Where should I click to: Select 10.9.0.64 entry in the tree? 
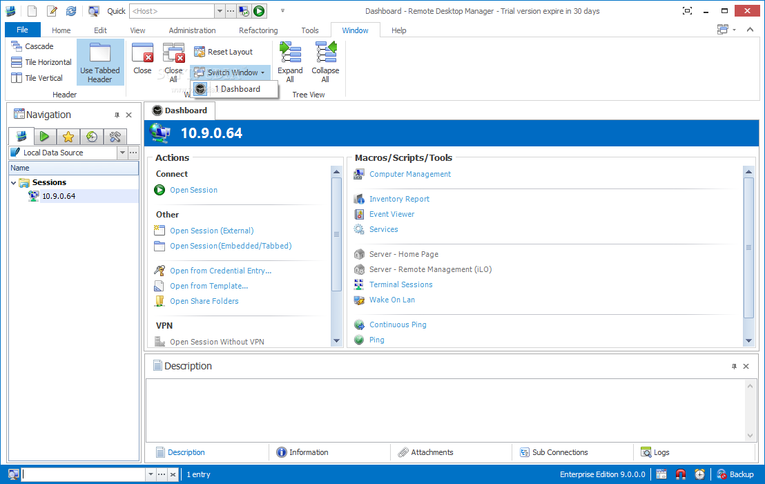coord(59,196)
